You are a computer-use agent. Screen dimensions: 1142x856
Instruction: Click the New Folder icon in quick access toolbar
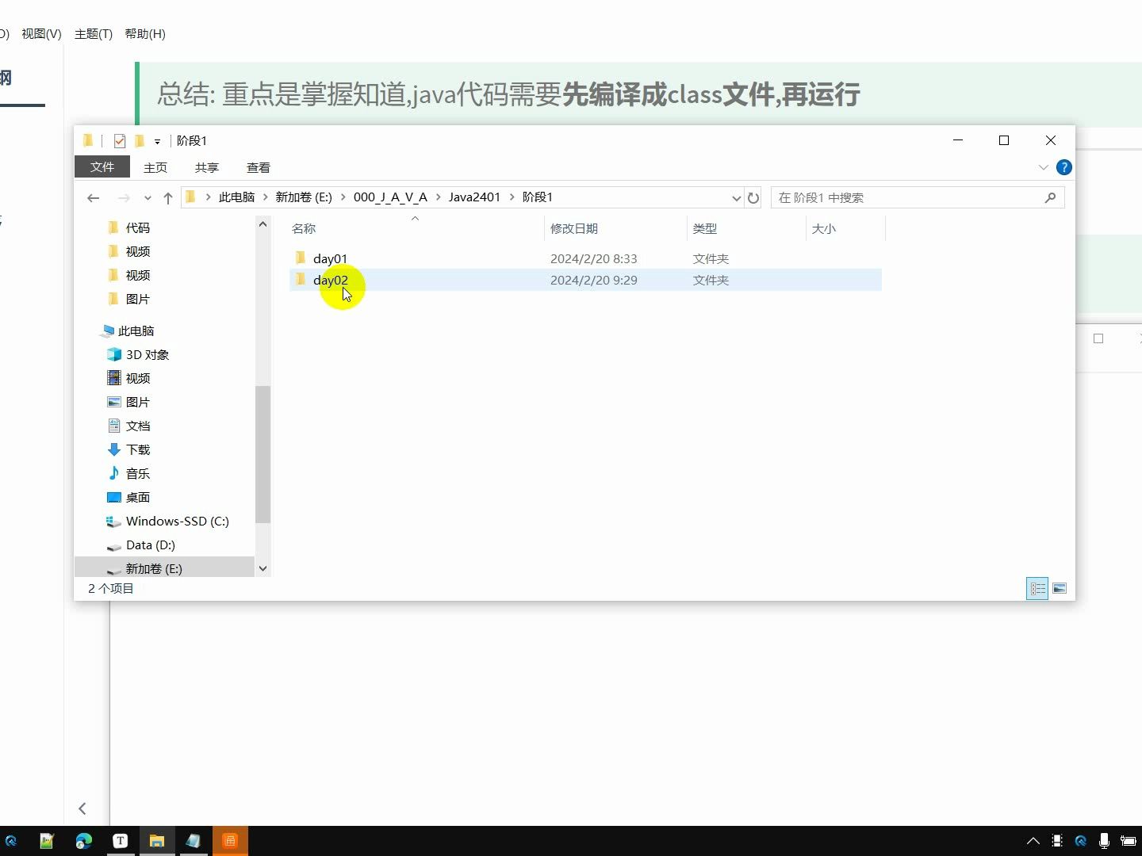140,141
